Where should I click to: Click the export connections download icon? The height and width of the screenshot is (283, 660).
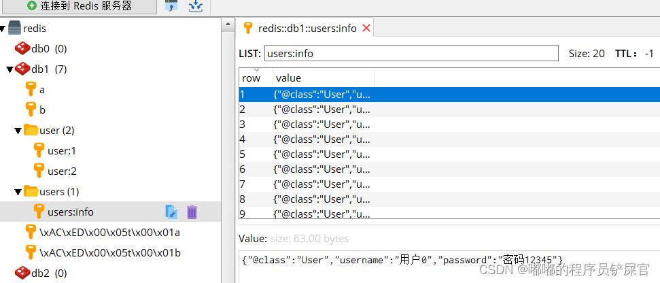[196, 6]
